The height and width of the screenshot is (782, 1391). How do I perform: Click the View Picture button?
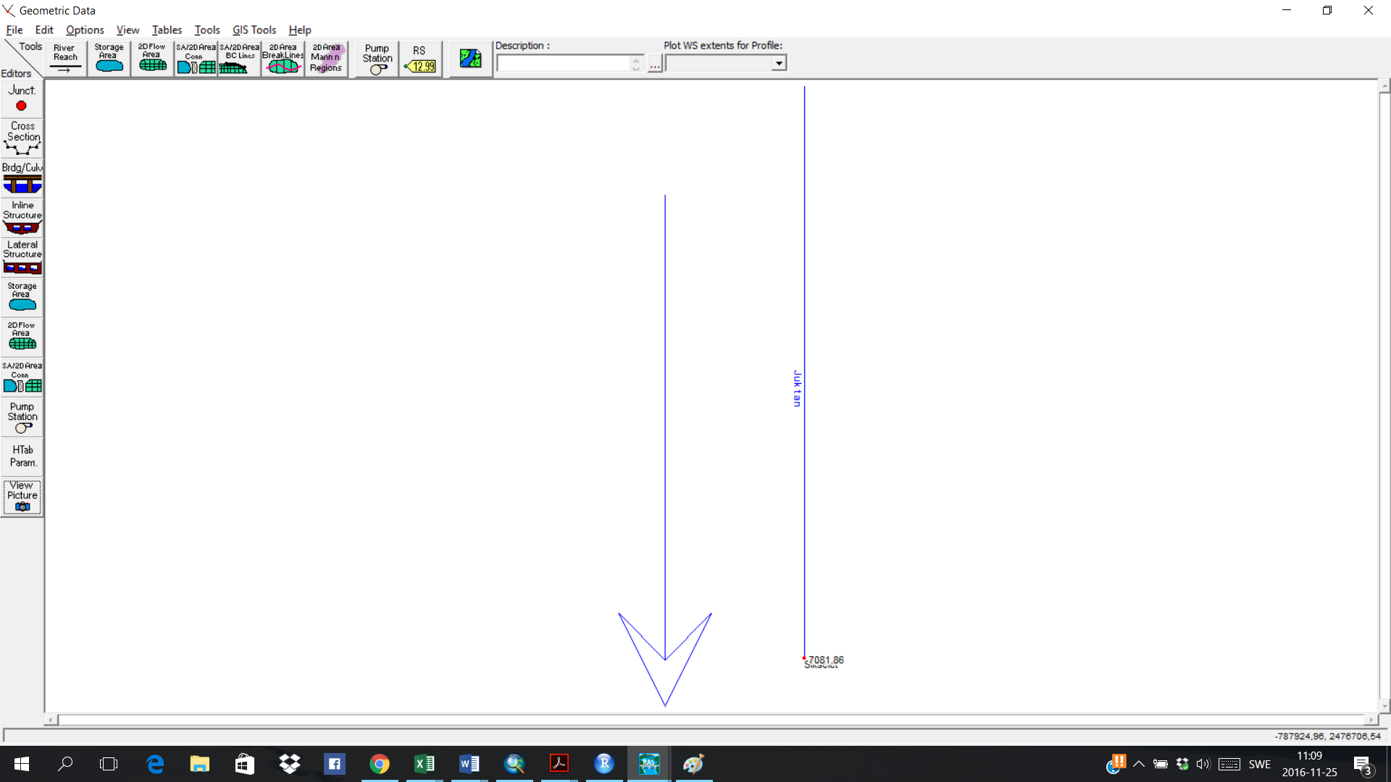[x=22, y=497]
